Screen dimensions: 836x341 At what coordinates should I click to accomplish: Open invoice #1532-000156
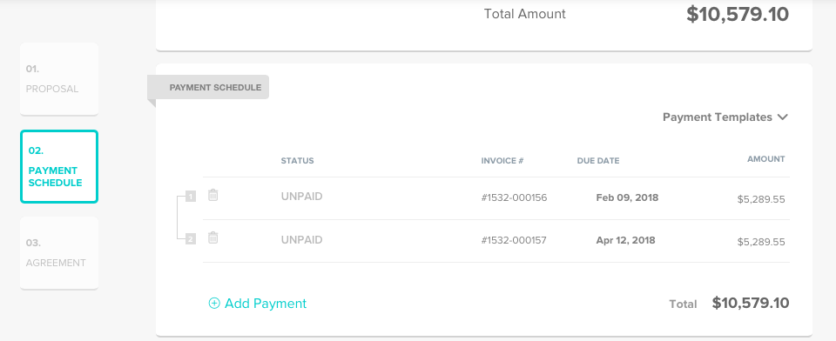tap(514, 197)
